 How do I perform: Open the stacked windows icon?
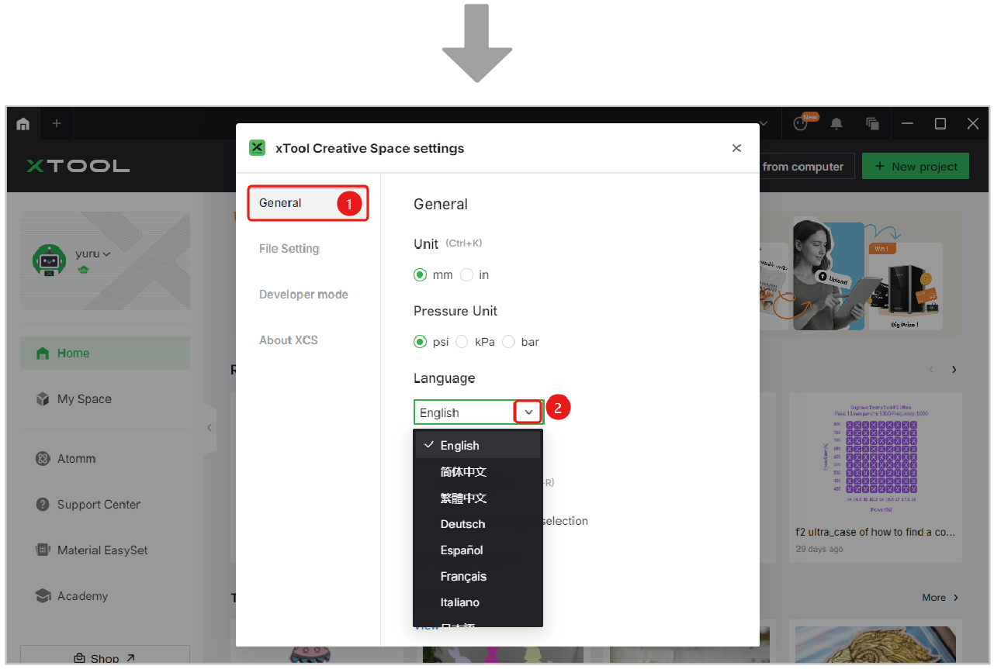873,123
